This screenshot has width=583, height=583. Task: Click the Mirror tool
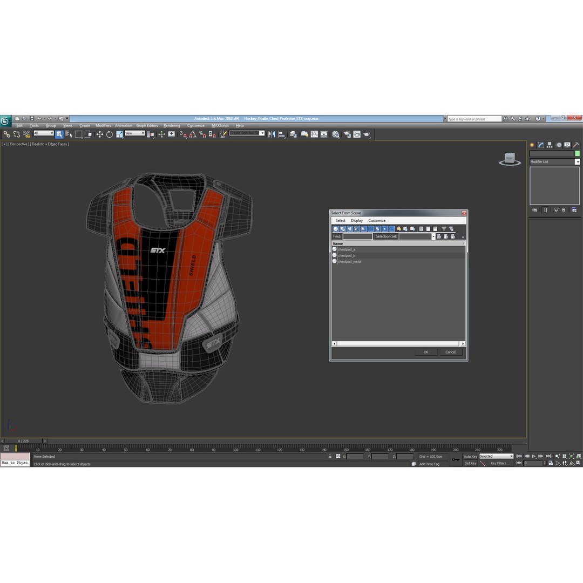272,134
